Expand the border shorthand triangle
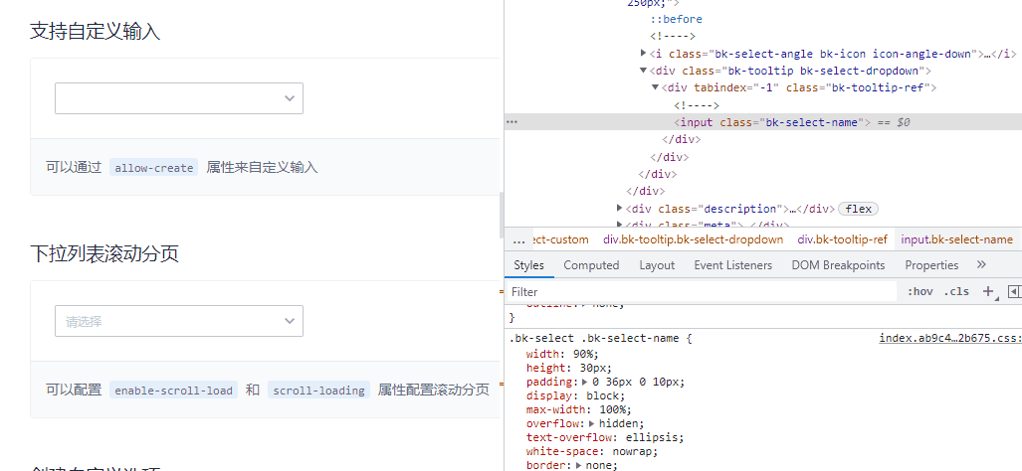Image resolution: width=1022 pixels, height=471 pixels. tap(581, 465)
